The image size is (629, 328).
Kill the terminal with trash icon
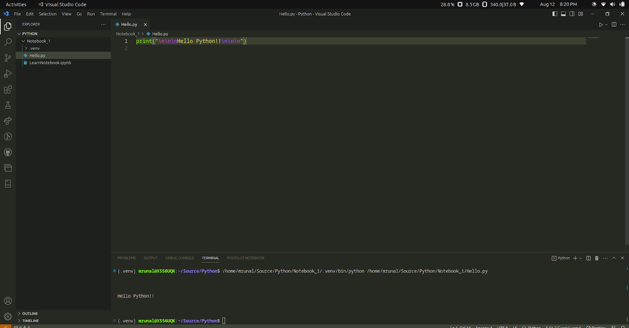point(597,258)
